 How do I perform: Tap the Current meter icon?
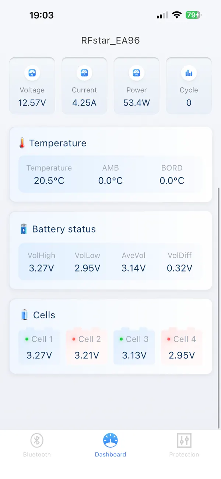pyautogui.click(x=84, y=73)
